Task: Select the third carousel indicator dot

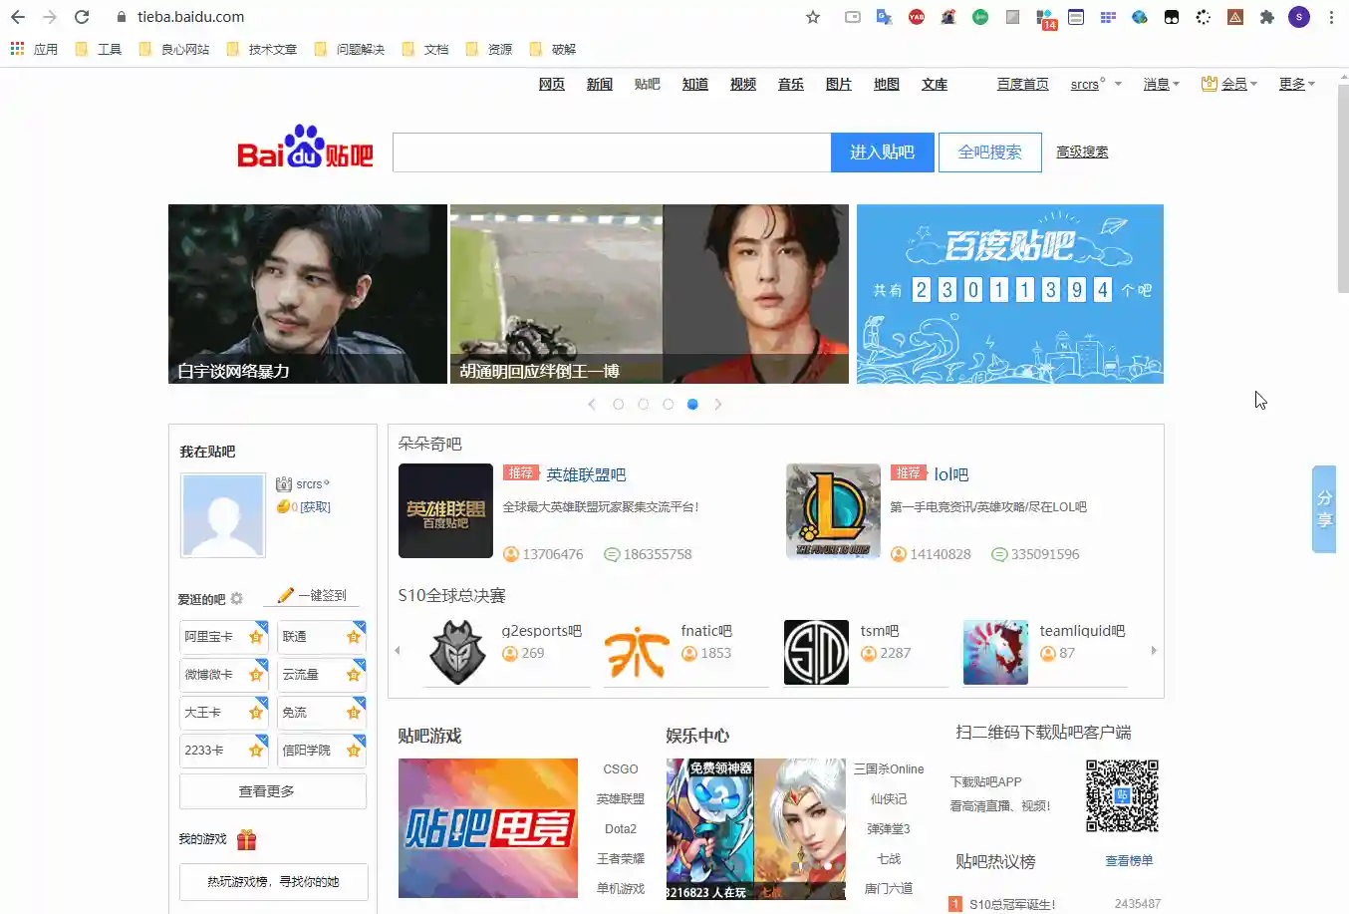Action: pyautogui.click(x=669, y=405)
